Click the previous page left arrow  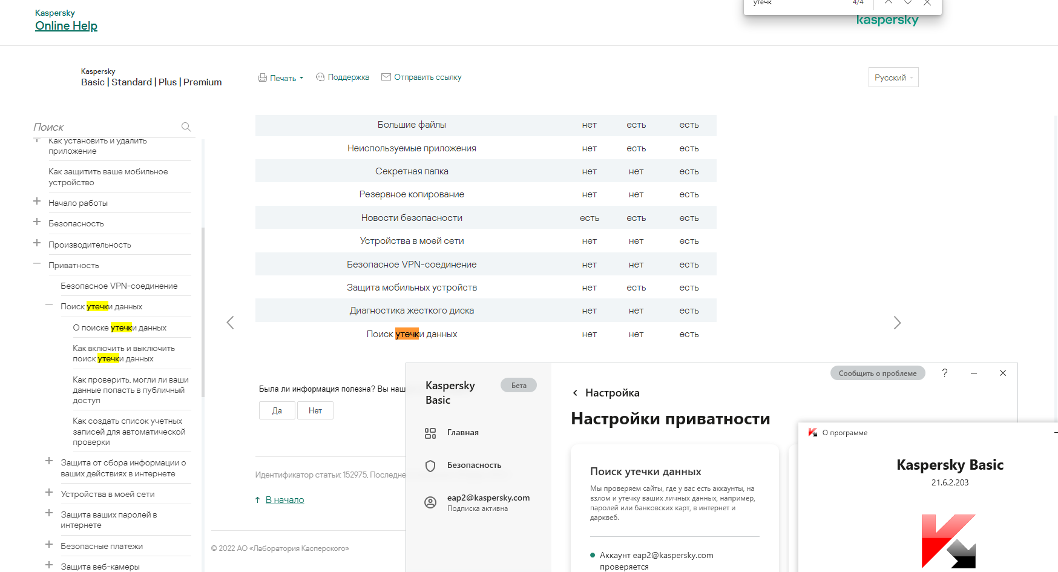point(230,323)
